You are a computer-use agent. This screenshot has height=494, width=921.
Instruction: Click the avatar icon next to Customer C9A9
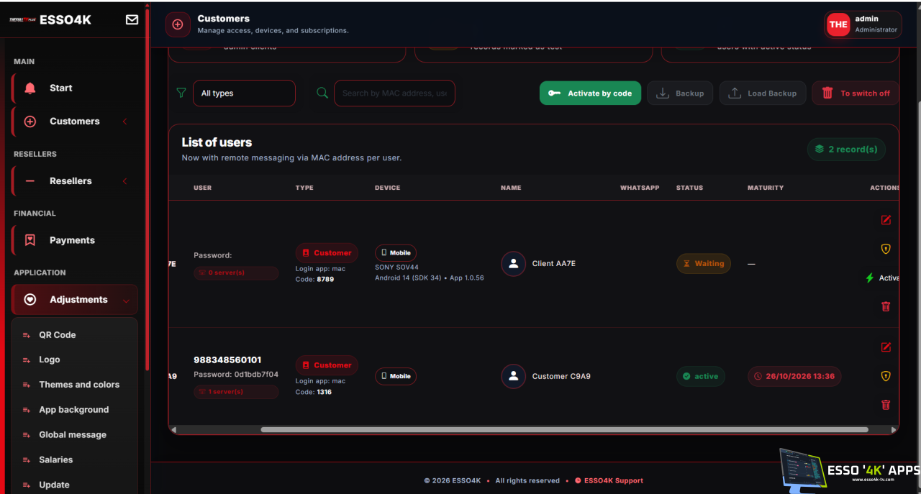coord(513,376)
